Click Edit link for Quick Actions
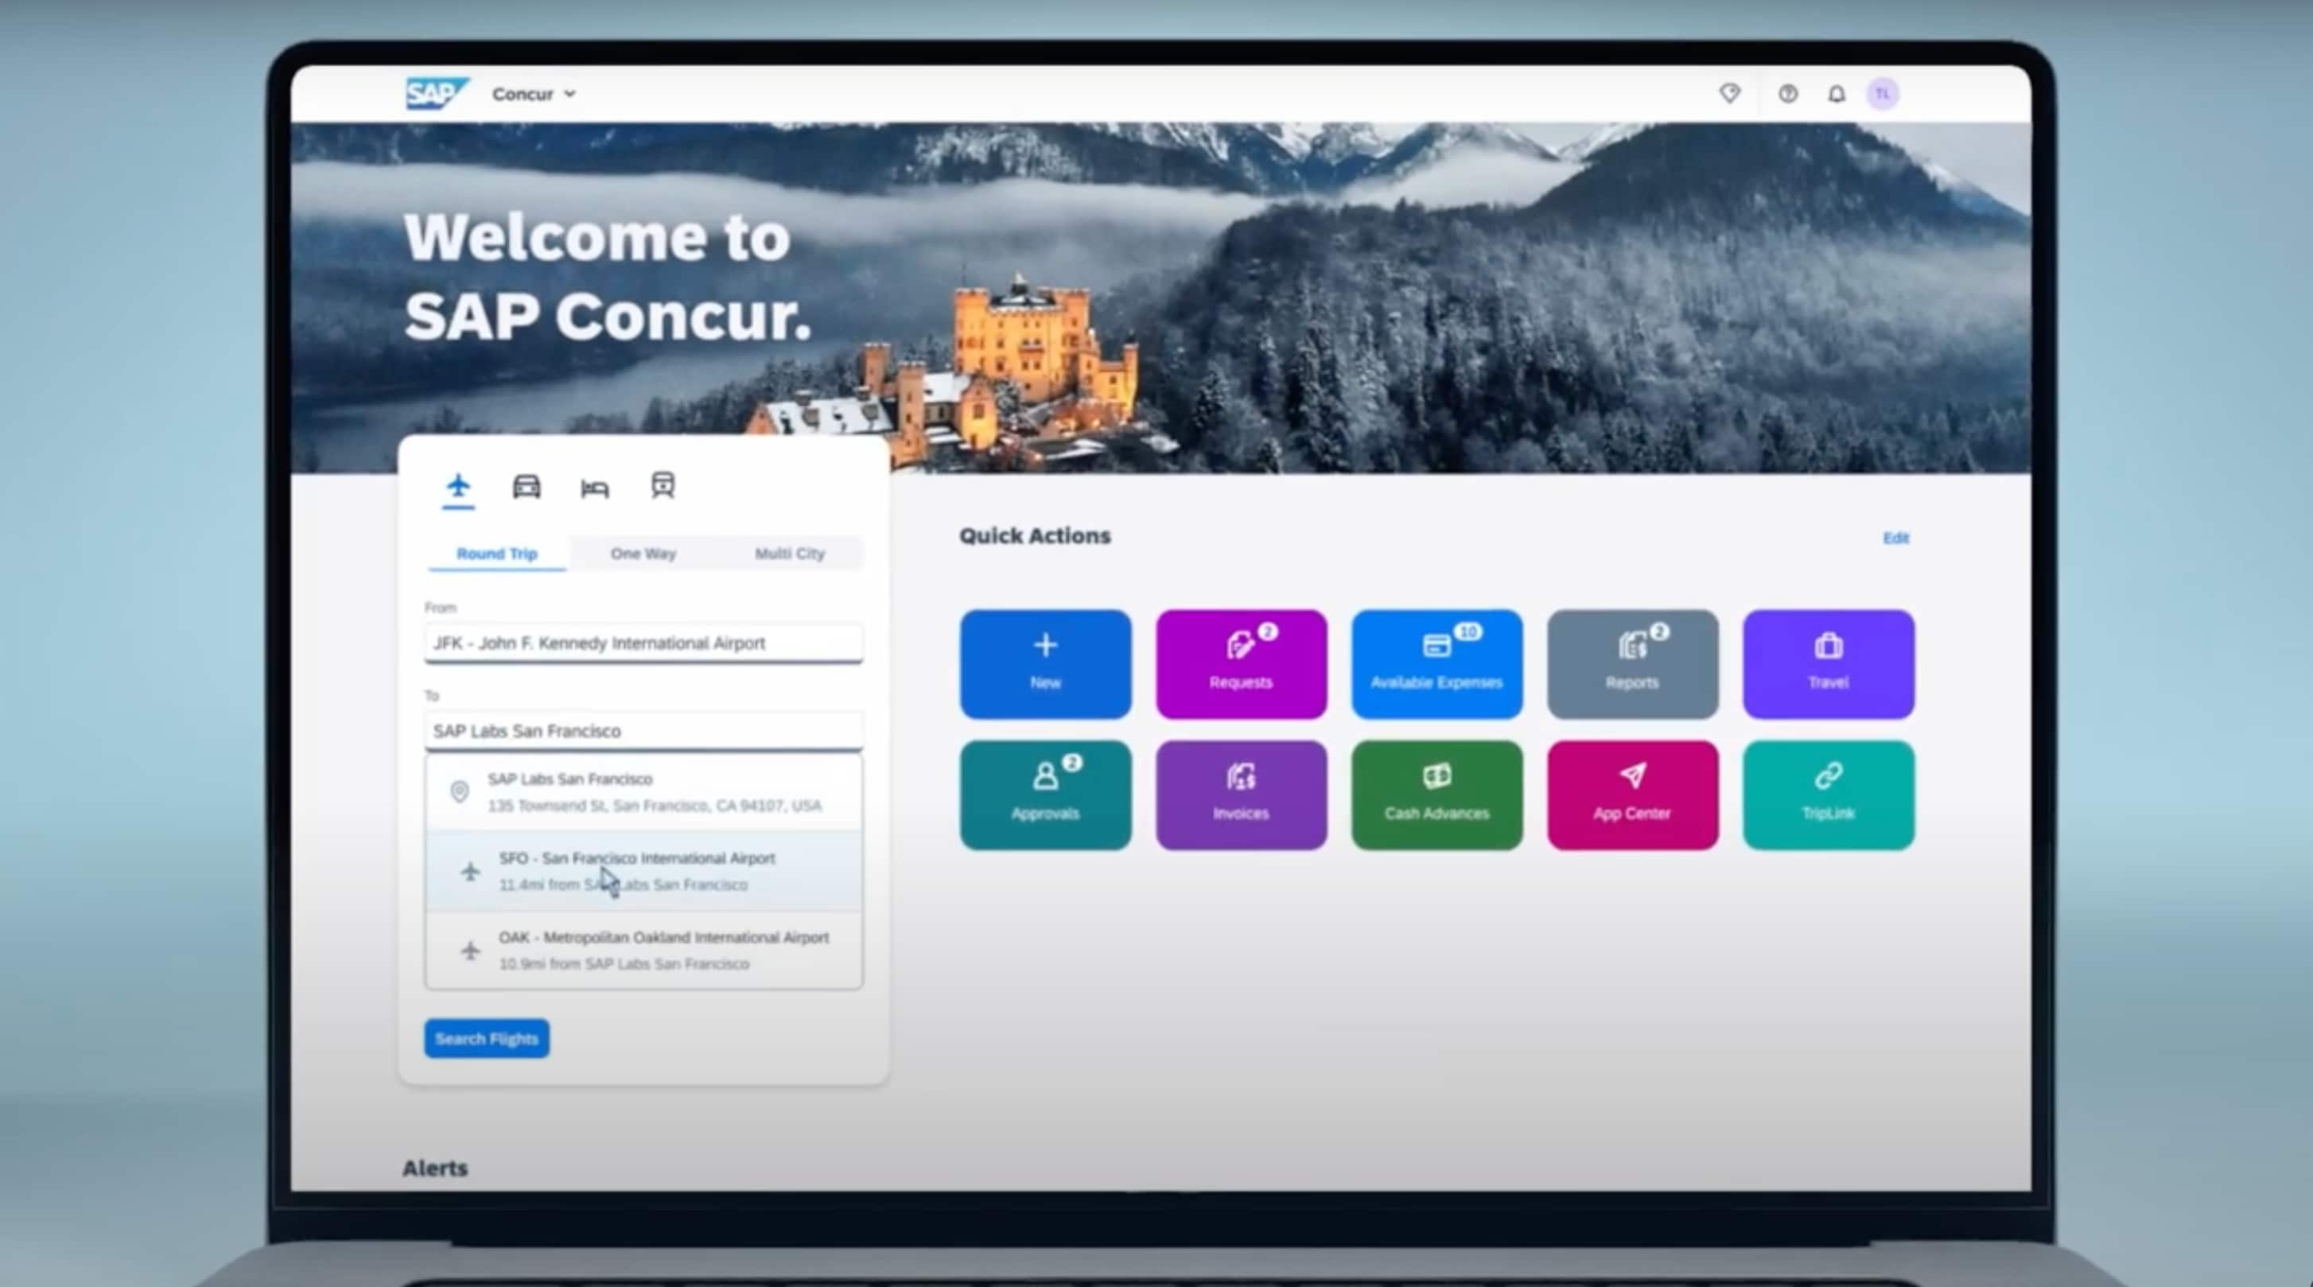Viewport: 2313px width, 1287px height. 1895,538
